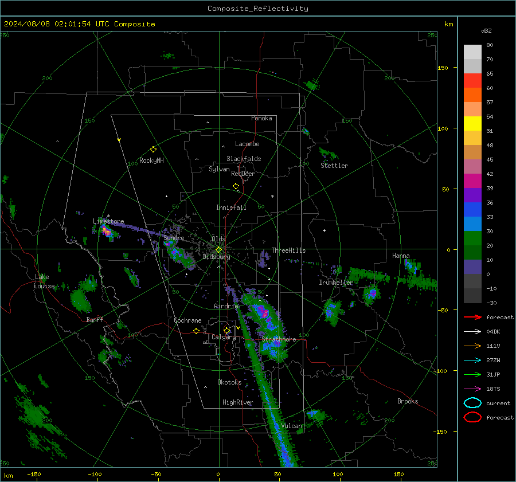Viewport: 516px width, 482px height.
Task: Click the yellow diamond marker below RedDeer
Action: pyautogui.click(x=236, y=186)
